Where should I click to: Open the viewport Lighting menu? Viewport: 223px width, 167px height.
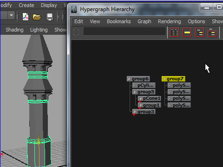tap(39, 30)
